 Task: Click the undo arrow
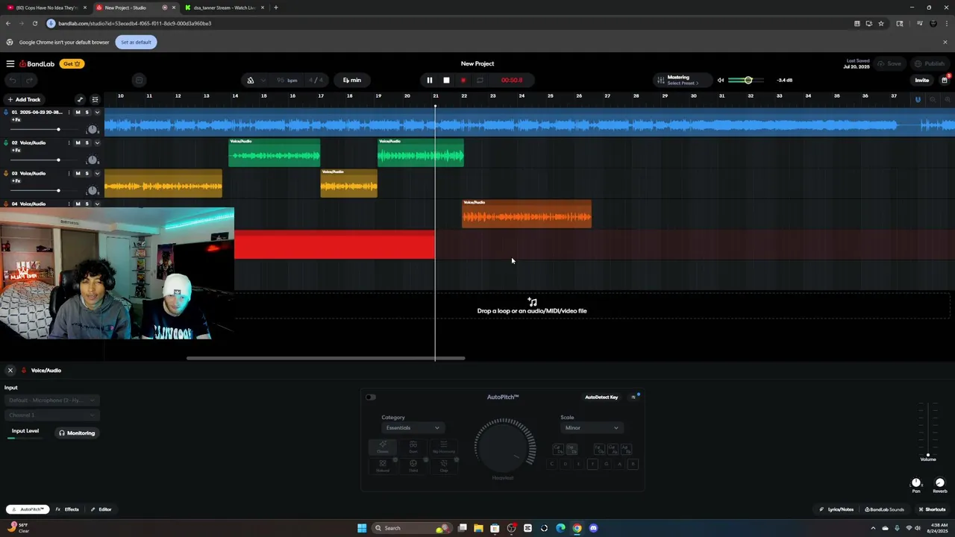[x=13, y=81]
